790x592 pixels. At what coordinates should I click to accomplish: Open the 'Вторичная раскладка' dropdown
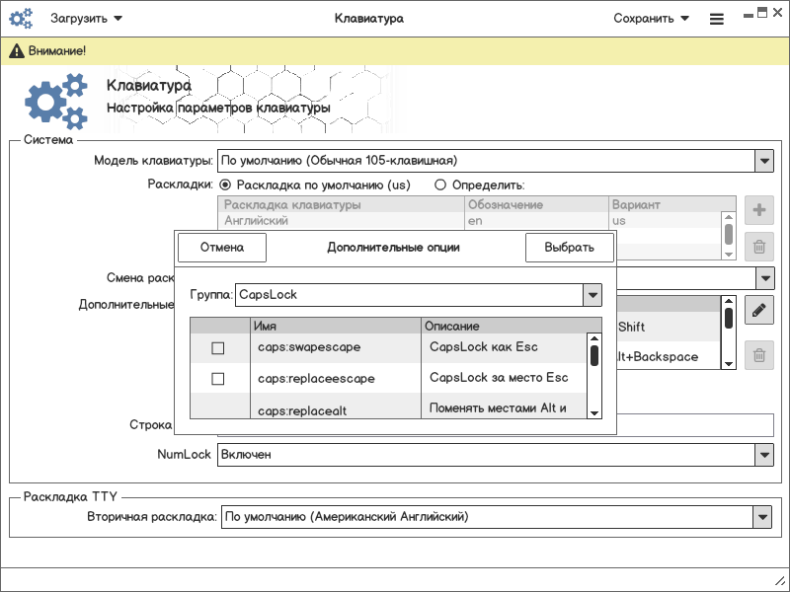761,516
